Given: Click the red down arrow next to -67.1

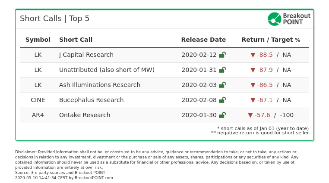Looking at the screenshot, I should (253, 100).
